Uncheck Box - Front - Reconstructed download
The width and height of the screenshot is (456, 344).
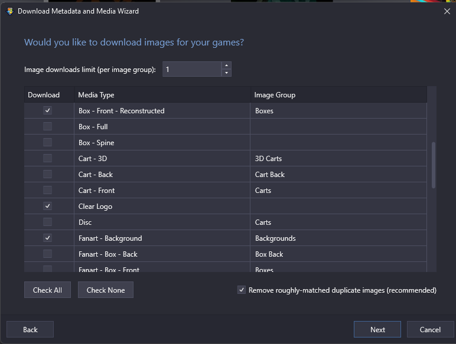[x=47, y=110]
